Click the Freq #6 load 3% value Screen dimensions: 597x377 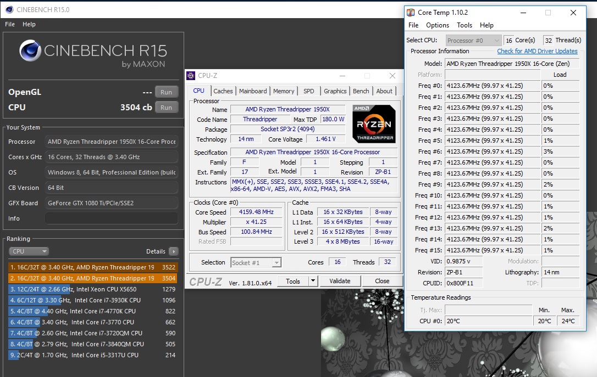coord(561,151)
